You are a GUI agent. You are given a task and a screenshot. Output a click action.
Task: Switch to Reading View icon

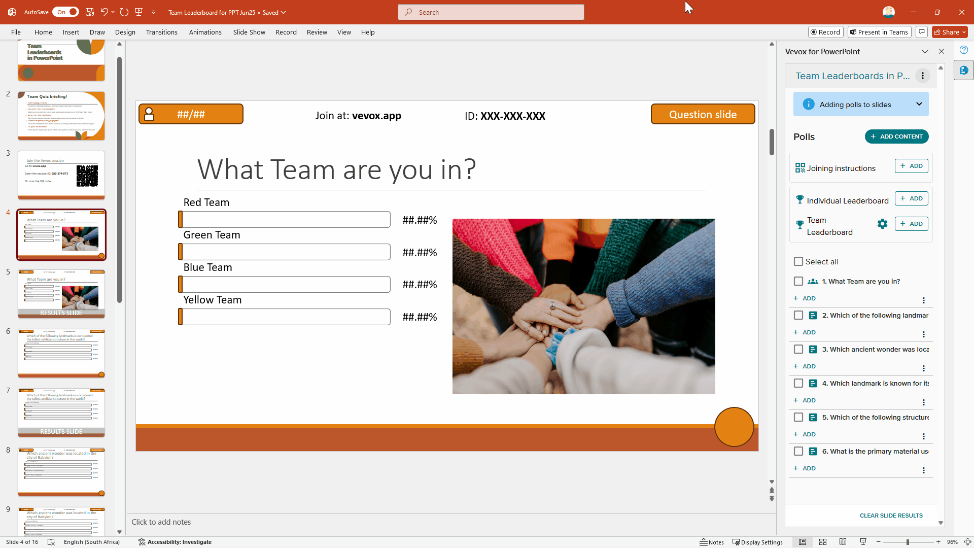point(843,542)
